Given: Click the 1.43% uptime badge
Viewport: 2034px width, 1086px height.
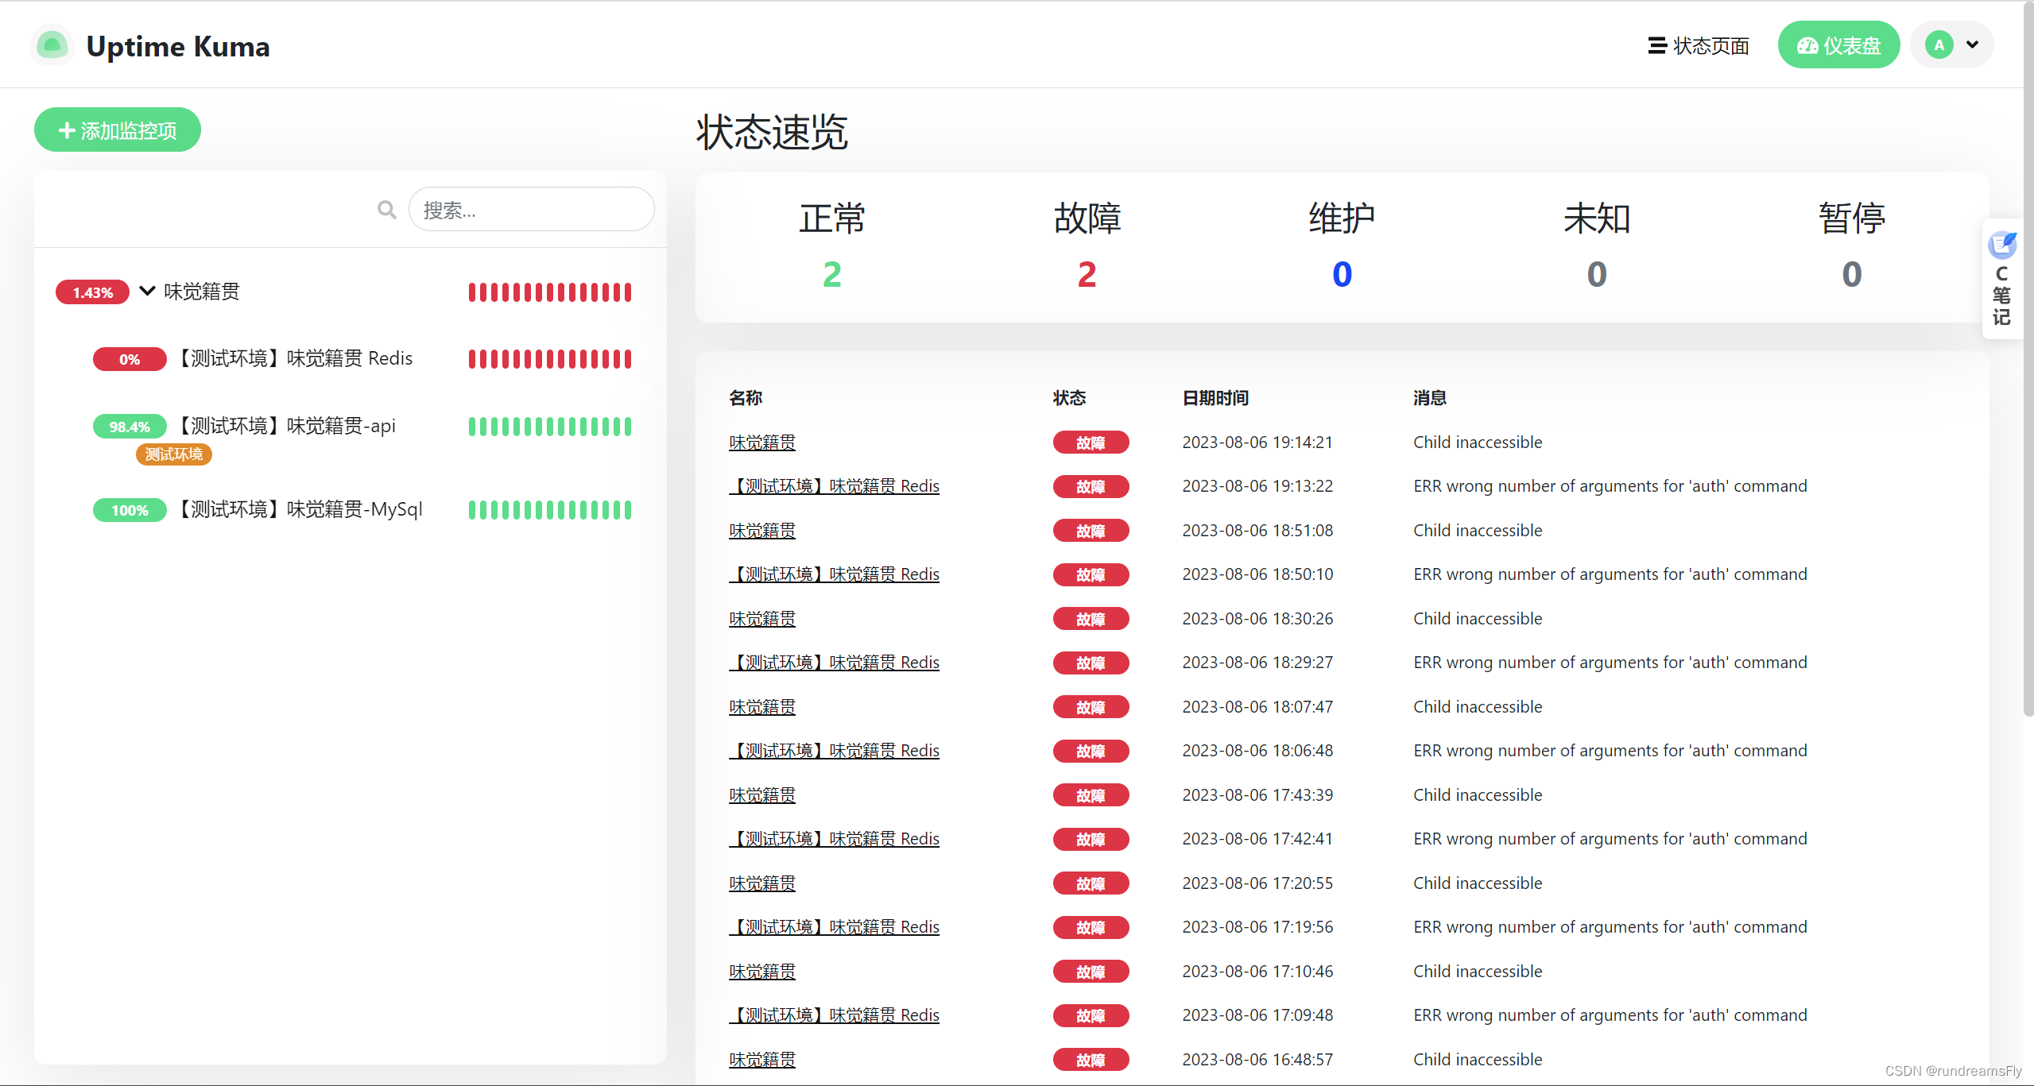Looking at the screenshot, I should click(x=92, y=292).
